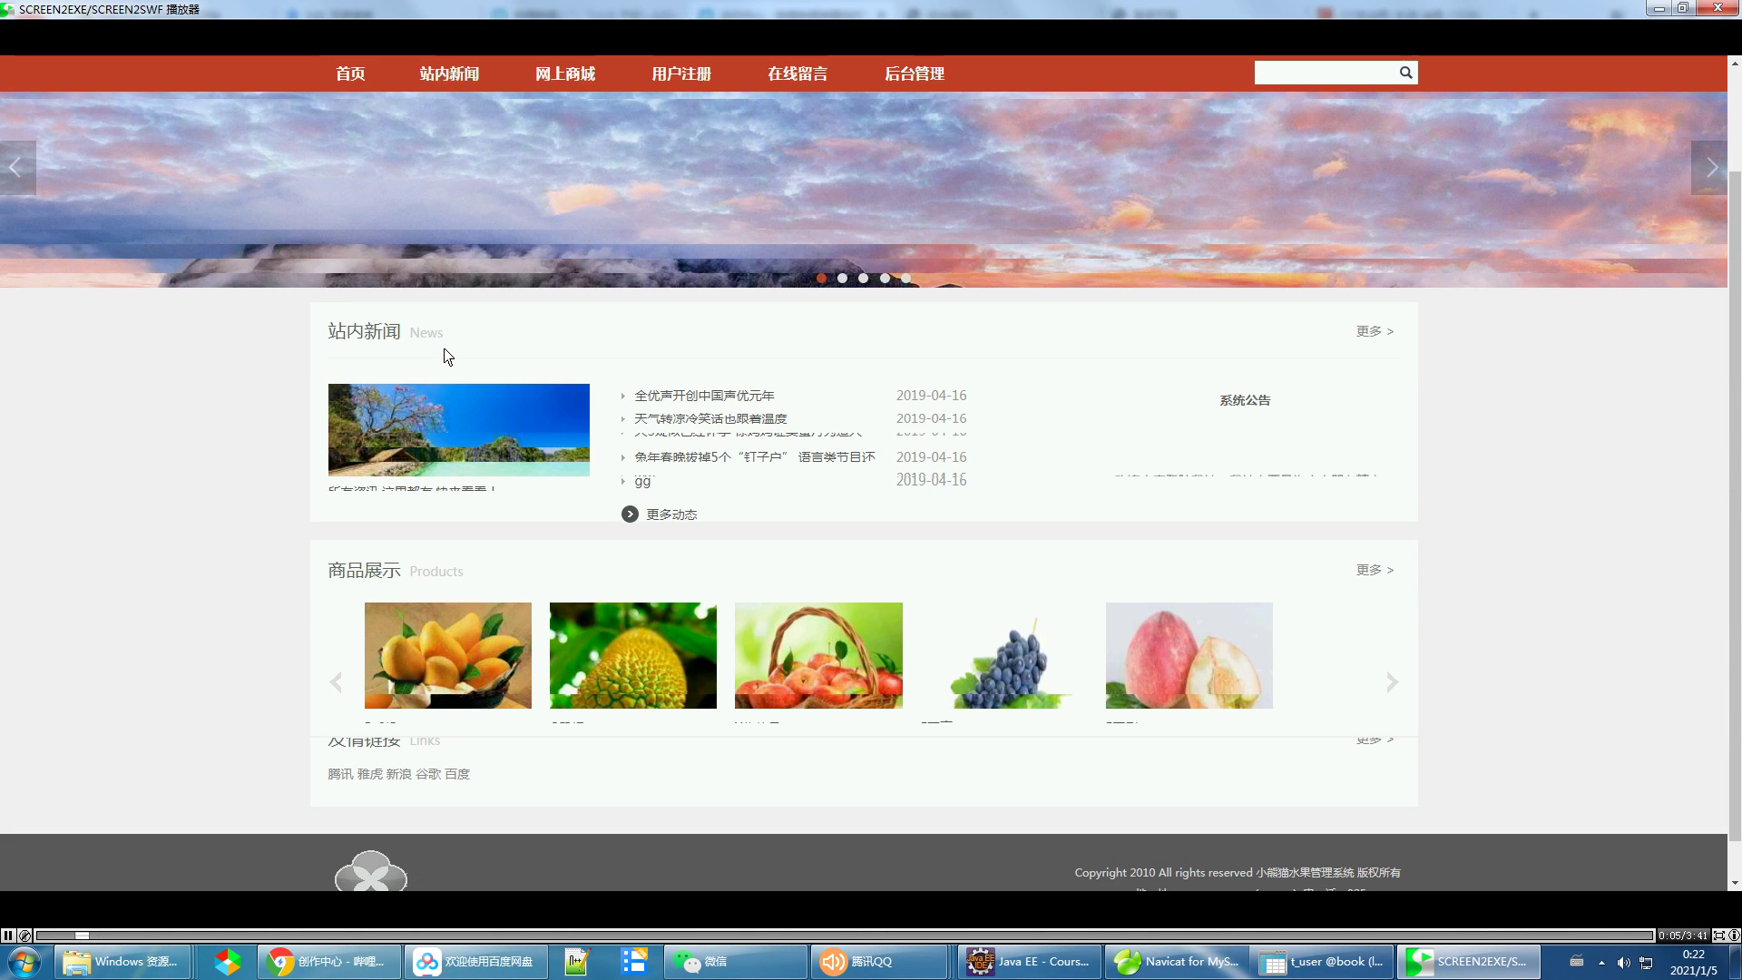Open 百度网盘 taskbar item
This screenshot has width=1742, height=980.
click(476, 962)
